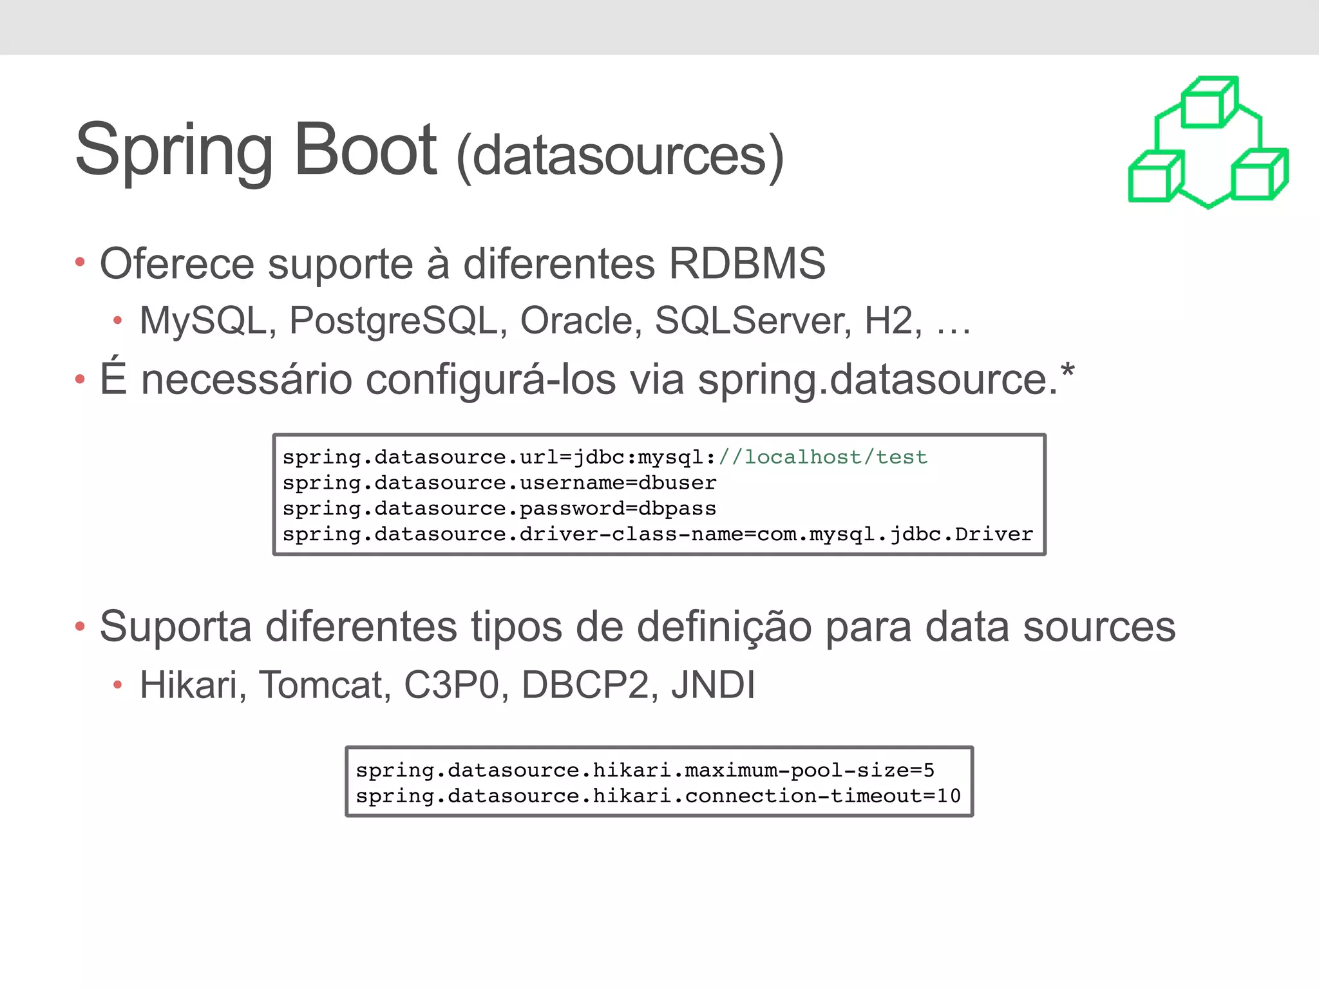The height and width of the screenshot is (989, 1319).
Task: Select the hikari.connection-timeout=10 code line
Action: tap(658, 796)
